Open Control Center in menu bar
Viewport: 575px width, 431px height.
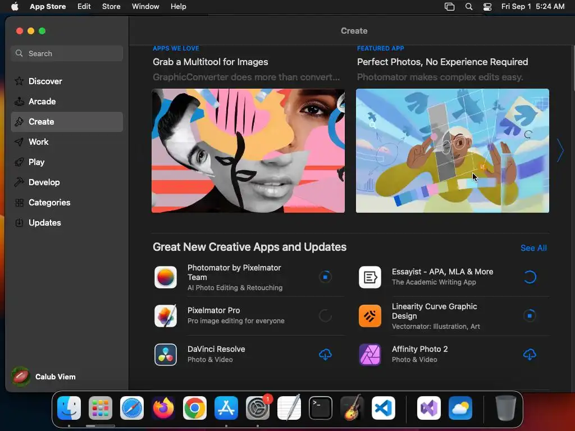pyautogui.click(x=487, y=6)
